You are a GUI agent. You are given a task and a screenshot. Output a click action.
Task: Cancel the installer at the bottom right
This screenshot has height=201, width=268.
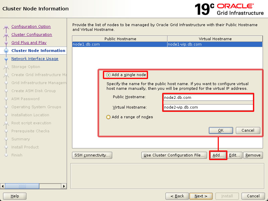tap(253, 196)
